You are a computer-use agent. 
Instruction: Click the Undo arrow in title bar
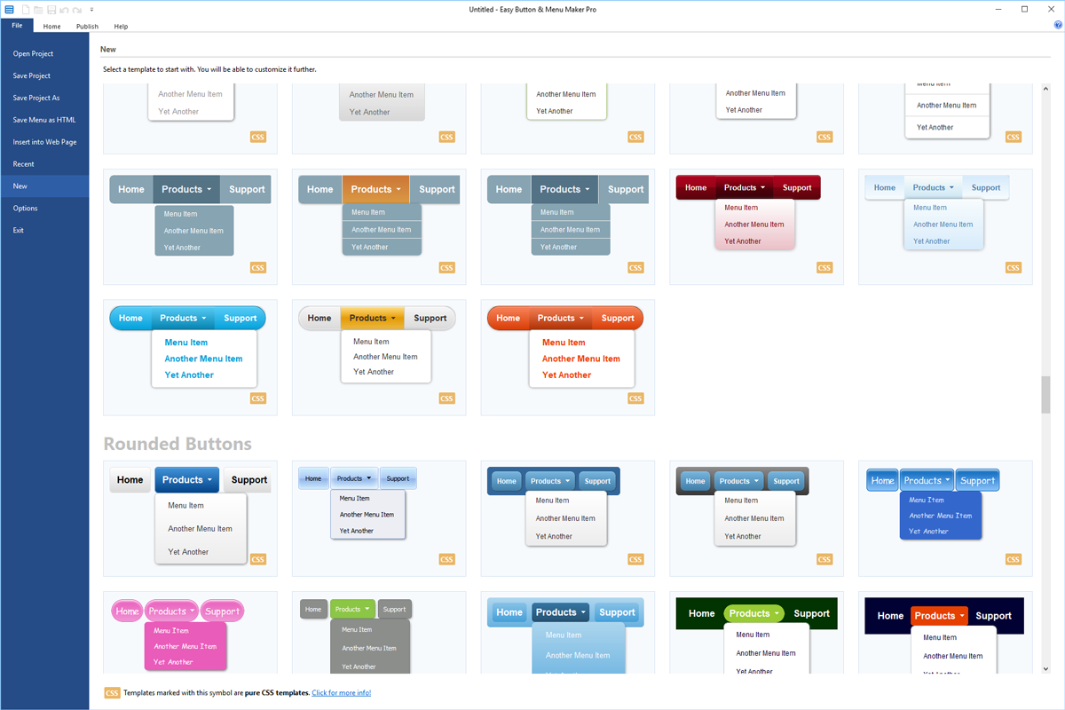coord(64,10)
